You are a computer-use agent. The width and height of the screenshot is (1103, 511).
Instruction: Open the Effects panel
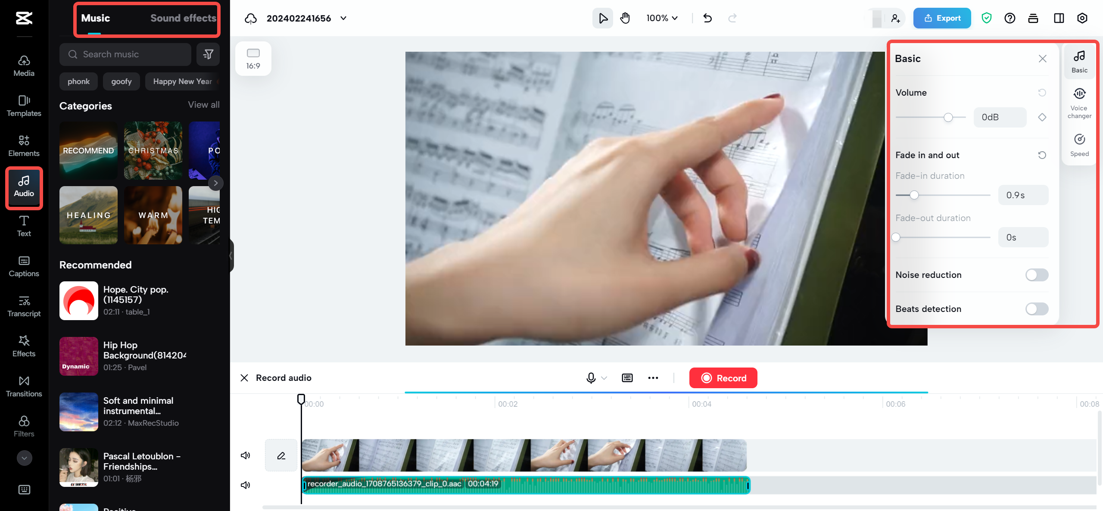(x=24, y=346)
